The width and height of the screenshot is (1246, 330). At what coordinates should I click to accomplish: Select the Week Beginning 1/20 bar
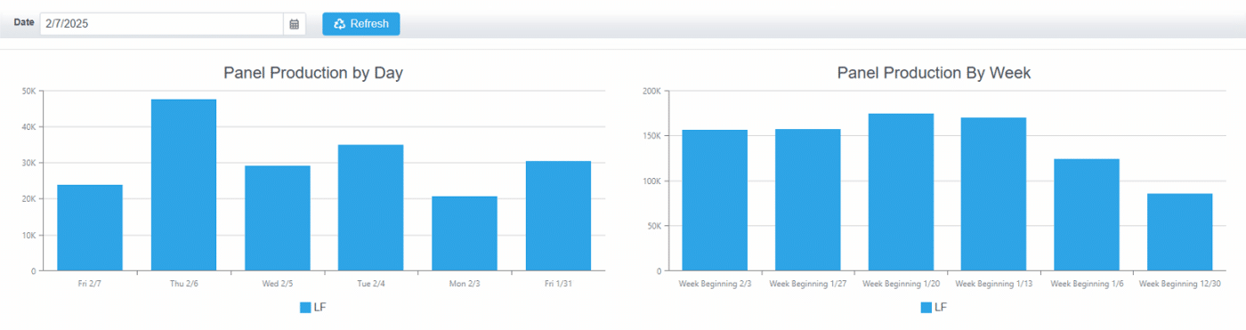901,192
